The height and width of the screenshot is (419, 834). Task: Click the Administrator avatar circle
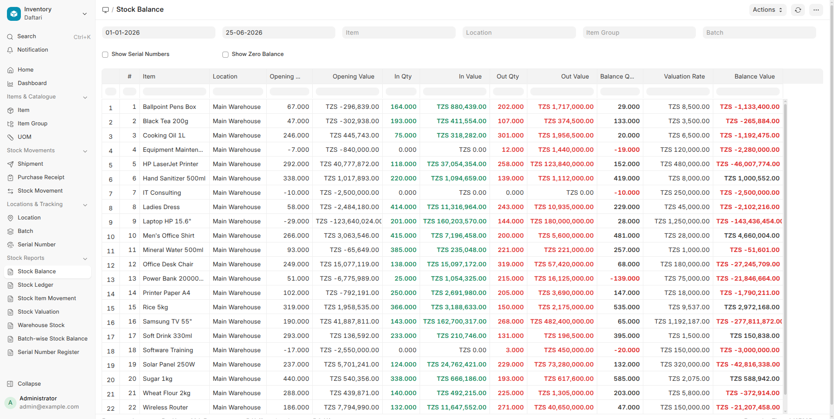pyautogui.click(x=10, y=403)
